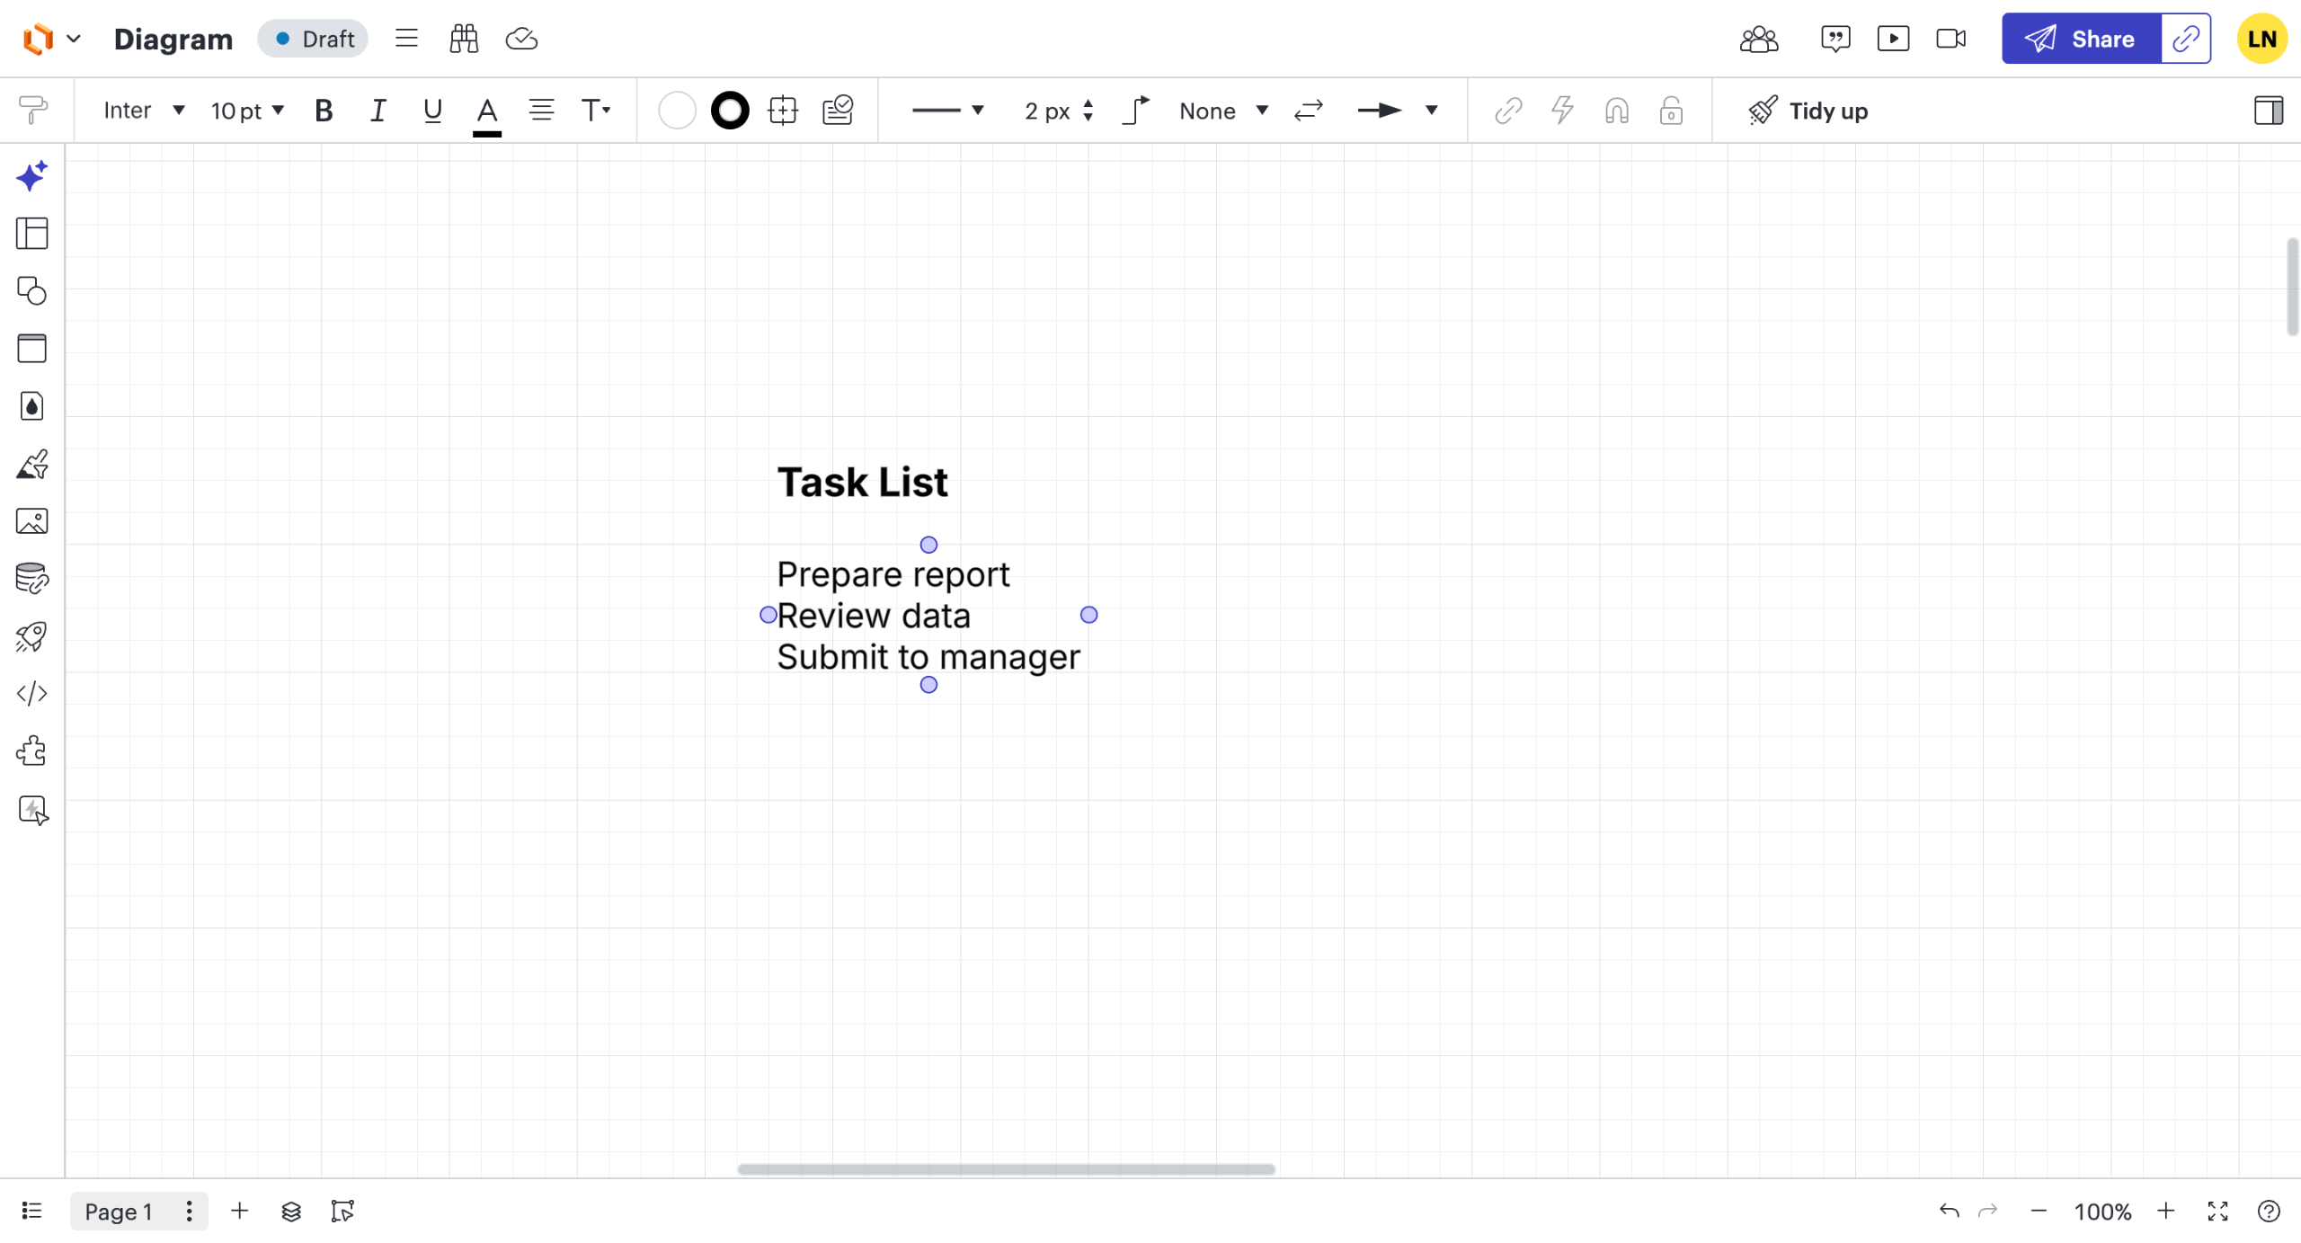Image resolution: width=2301 pixels, height=1243 pixels.
Task: Open the AI sparkle assistant
Action: coord(31,176)
